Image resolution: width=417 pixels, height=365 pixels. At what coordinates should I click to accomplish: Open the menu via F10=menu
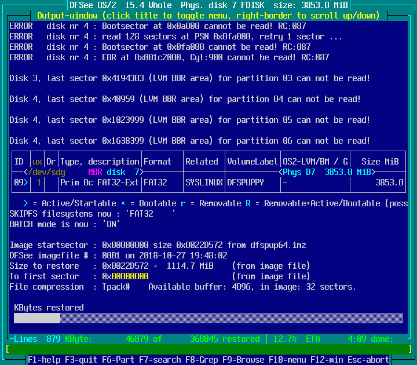pyautogui.click(x=289, y=360)
